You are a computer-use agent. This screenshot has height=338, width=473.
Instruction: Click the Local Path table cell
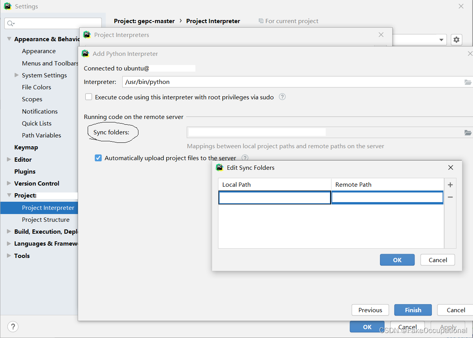click(x=275, y=197)
